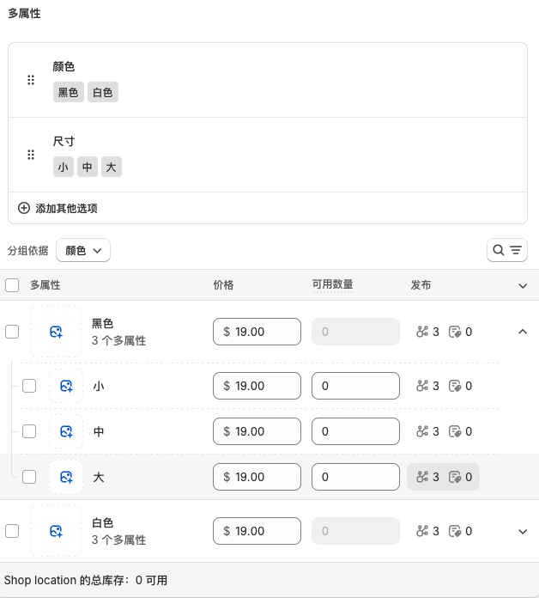The height and width of the screenshot is (598, 539).
Task: Add image to 黑色 variant group
Action: click(x=56, y=332)
